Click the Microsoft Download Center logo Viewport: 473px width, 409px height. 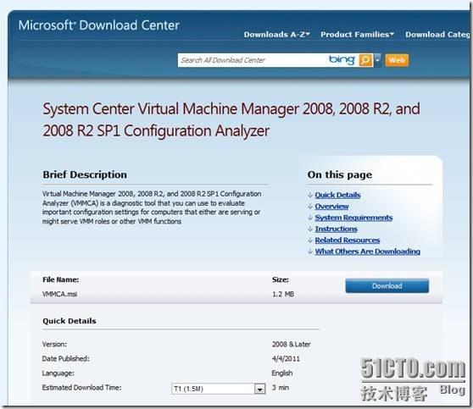point(99,25)
